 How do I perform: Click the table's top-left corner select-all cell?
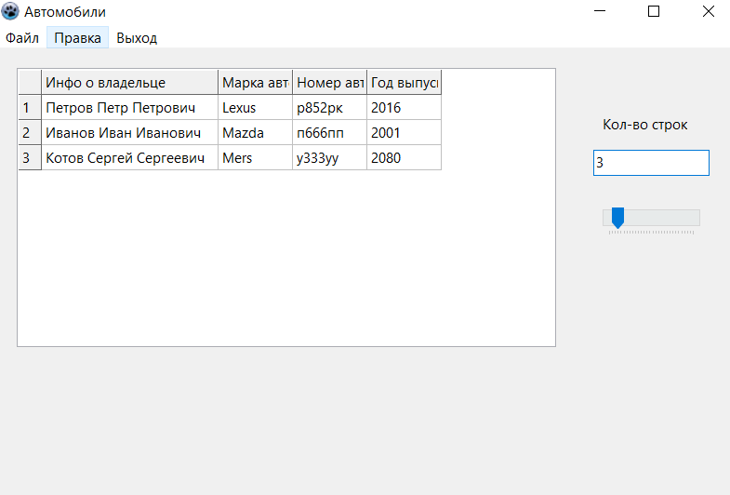[30, 83]
